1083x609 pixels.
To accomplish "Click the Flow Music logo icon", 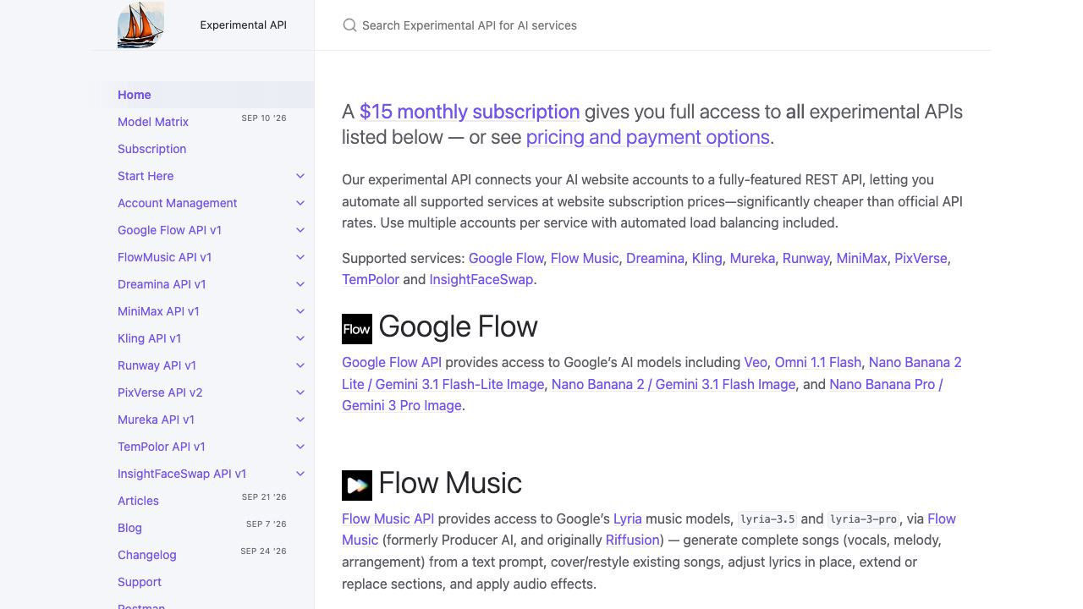I will click(357, 486).
